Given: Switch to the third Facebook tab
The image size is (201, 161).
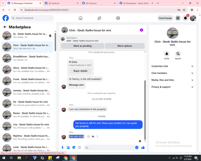Looking at the screenshot, I should tap(99, 3).
